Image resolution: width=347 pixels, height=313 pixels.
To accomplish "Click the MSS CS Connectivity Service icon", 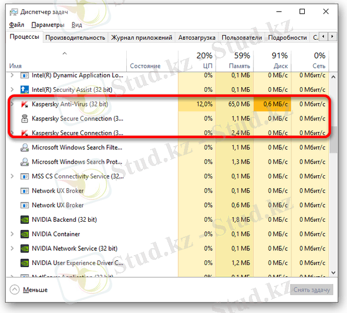I will pyautogui.click(x=25, y=176).
